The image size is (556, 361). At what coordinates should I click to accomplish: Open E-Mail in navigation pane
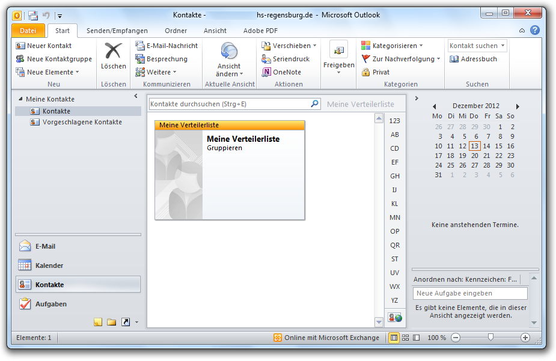point(78,246)
